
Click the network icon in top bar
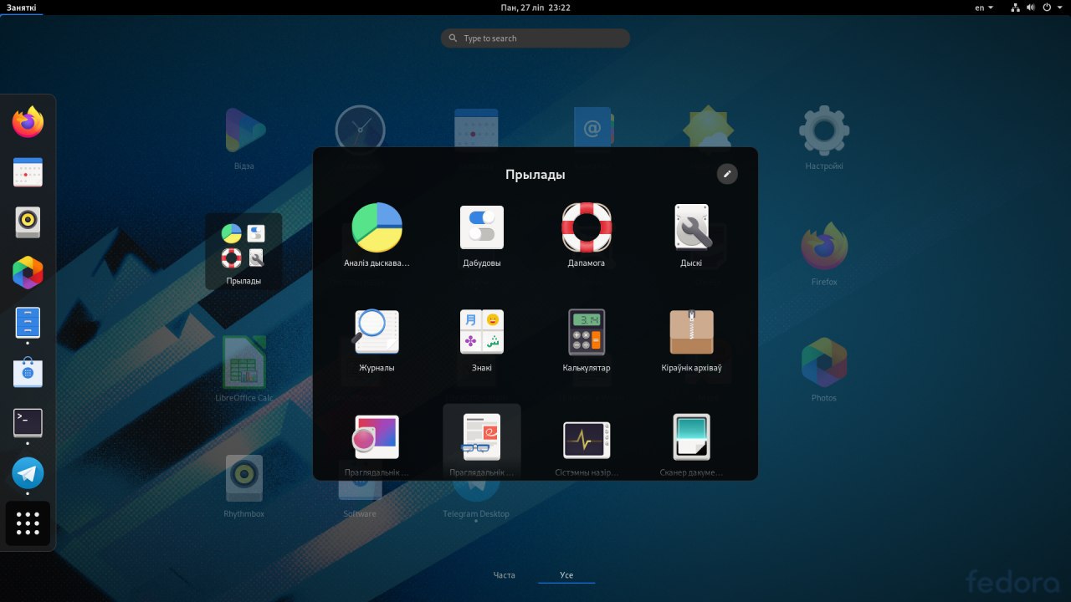1016,8
